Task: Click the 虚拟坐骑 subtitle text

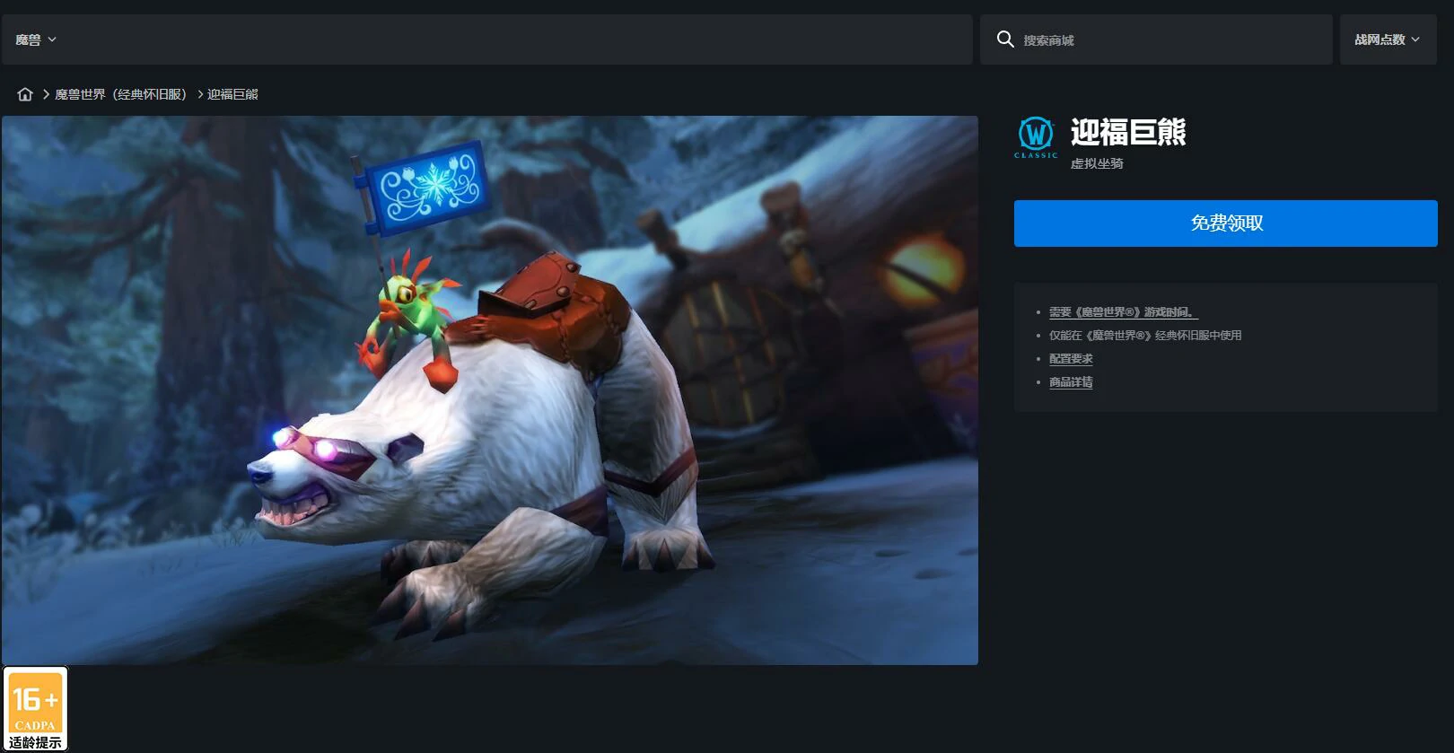Action: click(x=1097, y=163)
